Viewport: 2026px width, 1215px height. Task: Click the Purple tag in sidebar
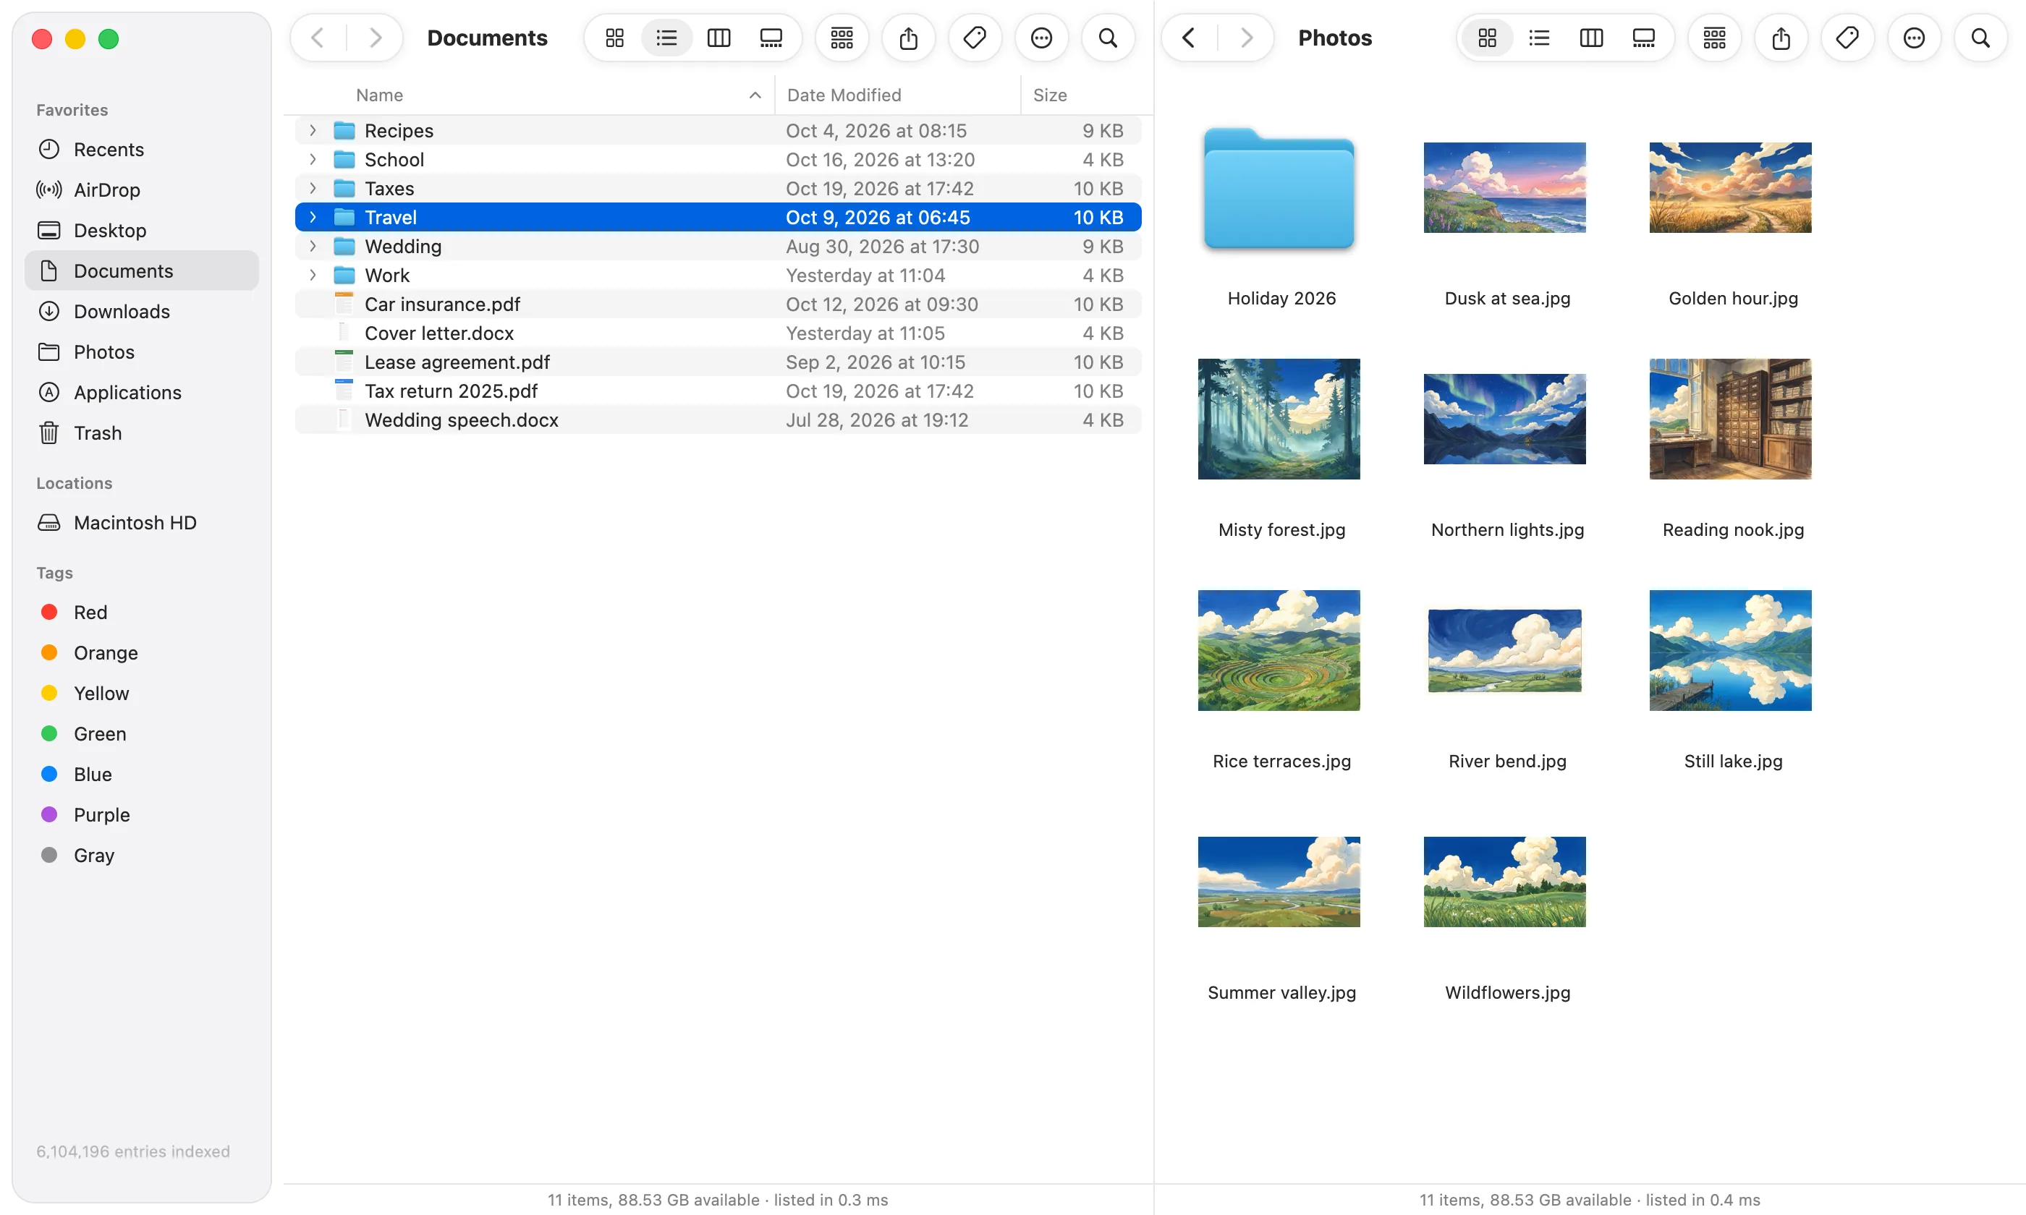tap(142, 814)
